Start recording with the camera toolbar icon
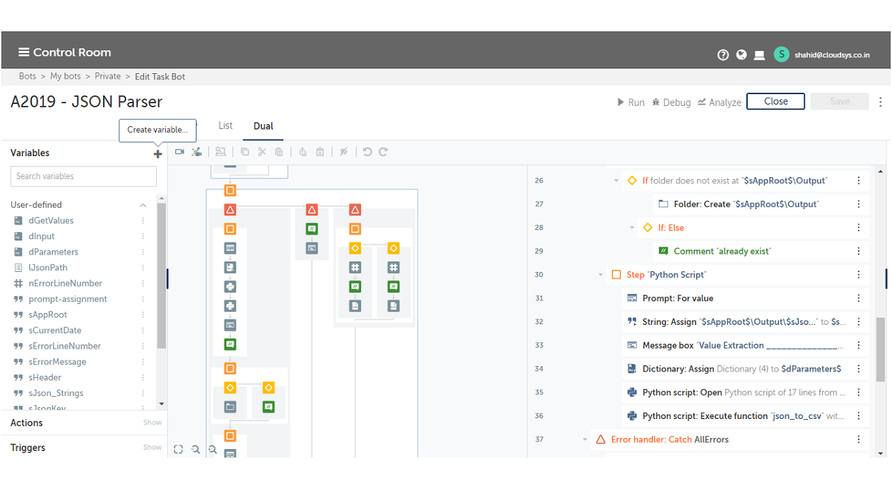 (x=180, y=152)
